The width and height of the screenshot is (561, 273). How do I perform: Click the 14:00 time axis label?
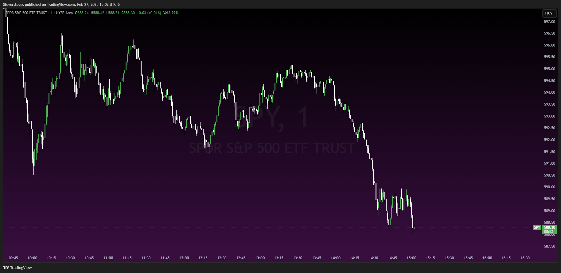(336, 258)
